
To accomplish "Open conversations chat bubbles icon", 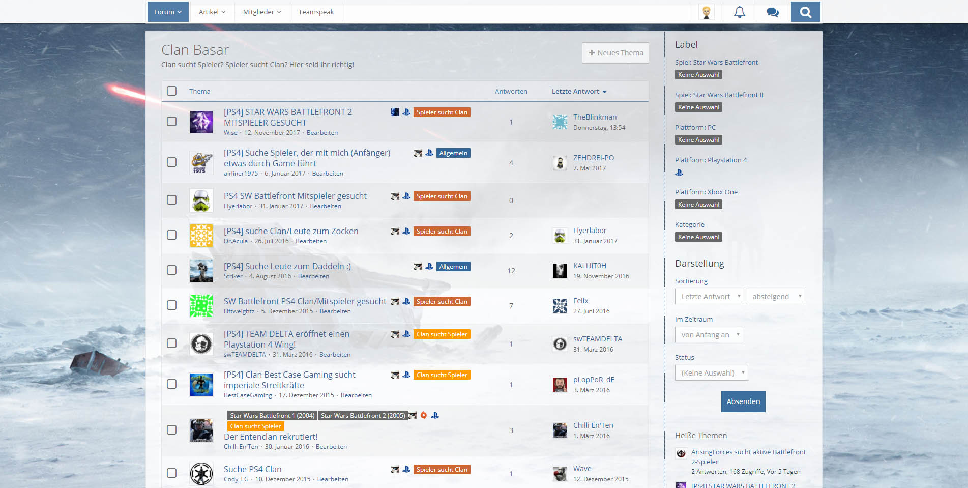I will click(772, 12).
